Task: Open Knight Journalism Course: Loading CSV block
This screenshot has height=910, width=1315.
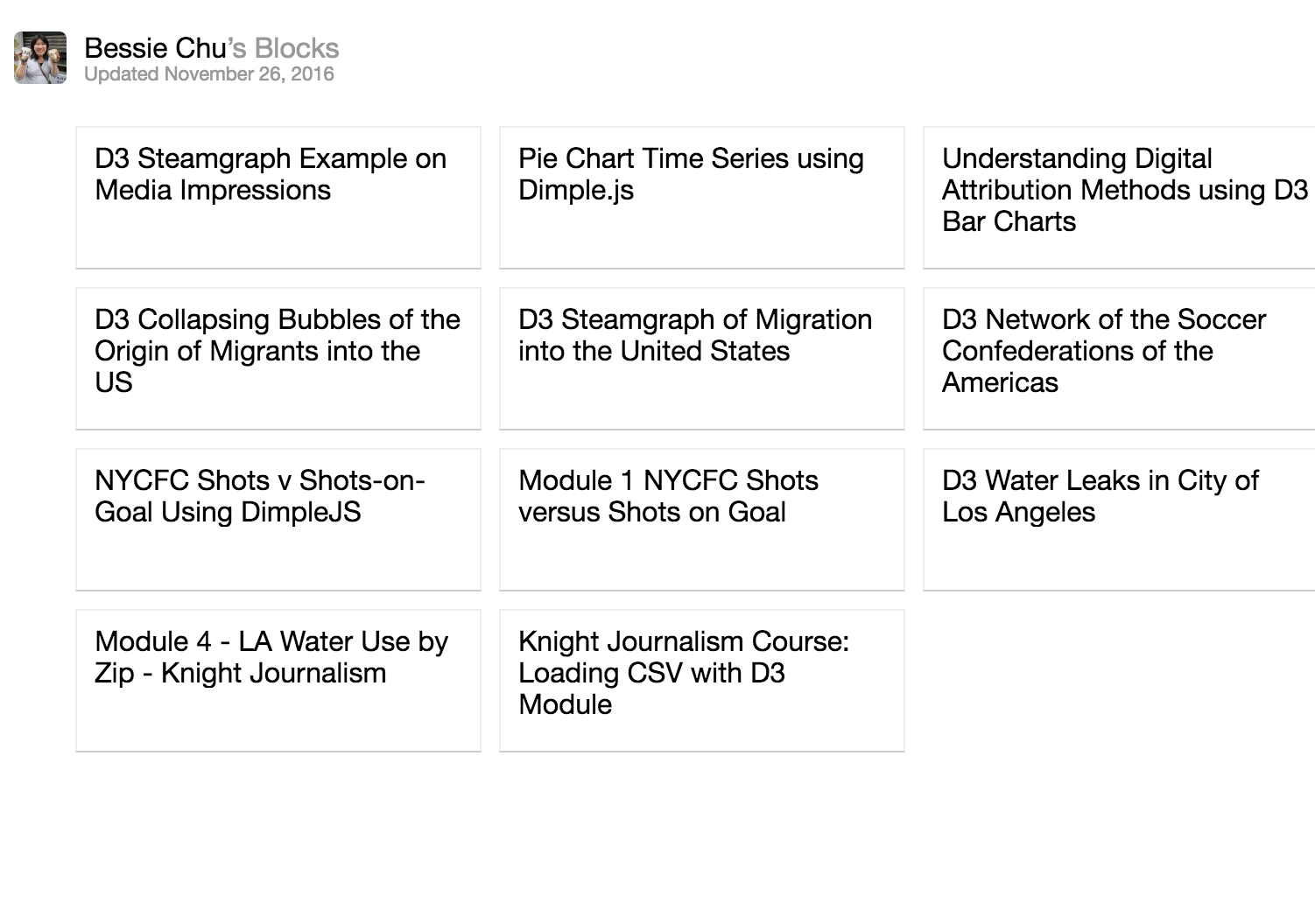Action: click(x=701, y=681)
